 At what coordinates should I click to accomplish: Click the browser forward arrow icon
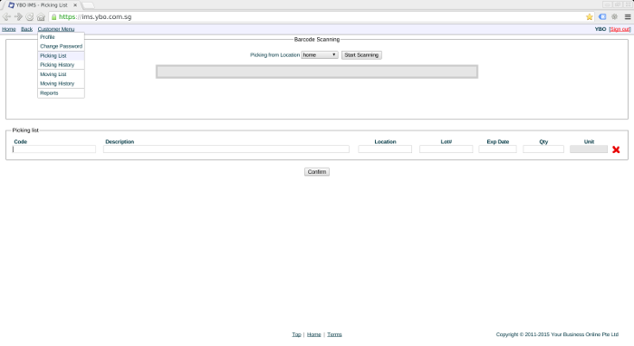click(18, 17)
